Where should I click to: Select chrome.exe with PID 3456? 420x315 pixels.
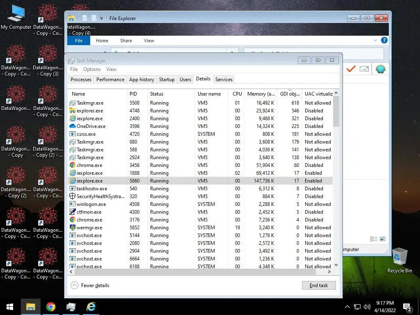click(x=200, y=165)
